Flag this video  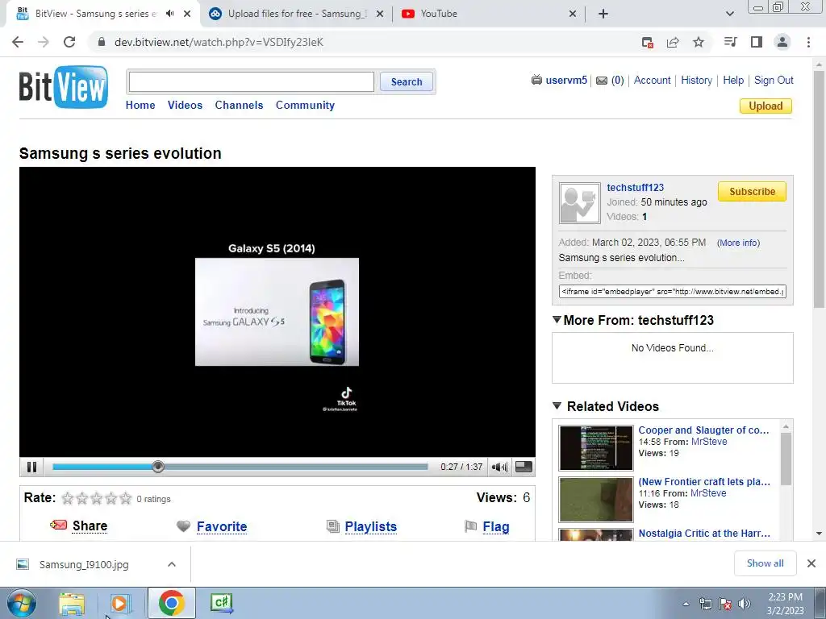point(496,526)
